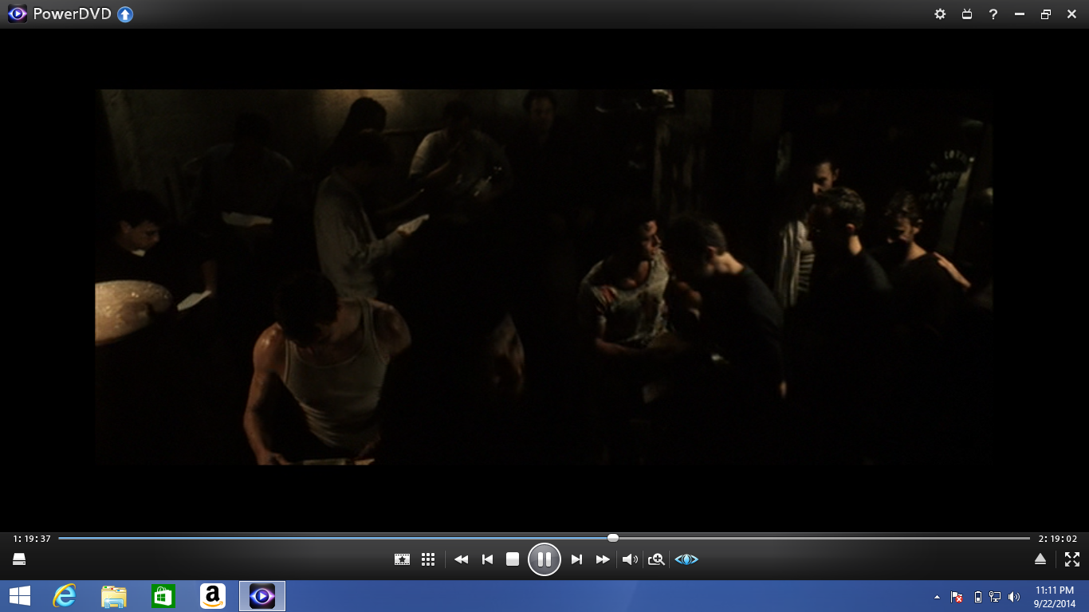
Task: Open PowerDVD help question mark
Action: coord(993,14)
